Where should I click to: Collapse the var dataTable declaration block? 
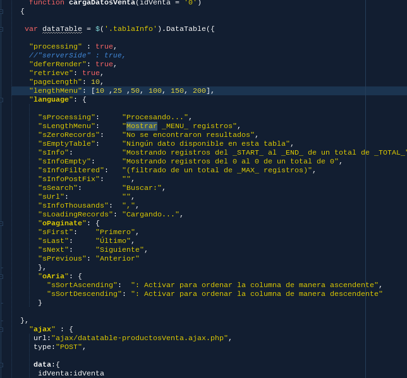click(1, 29)
